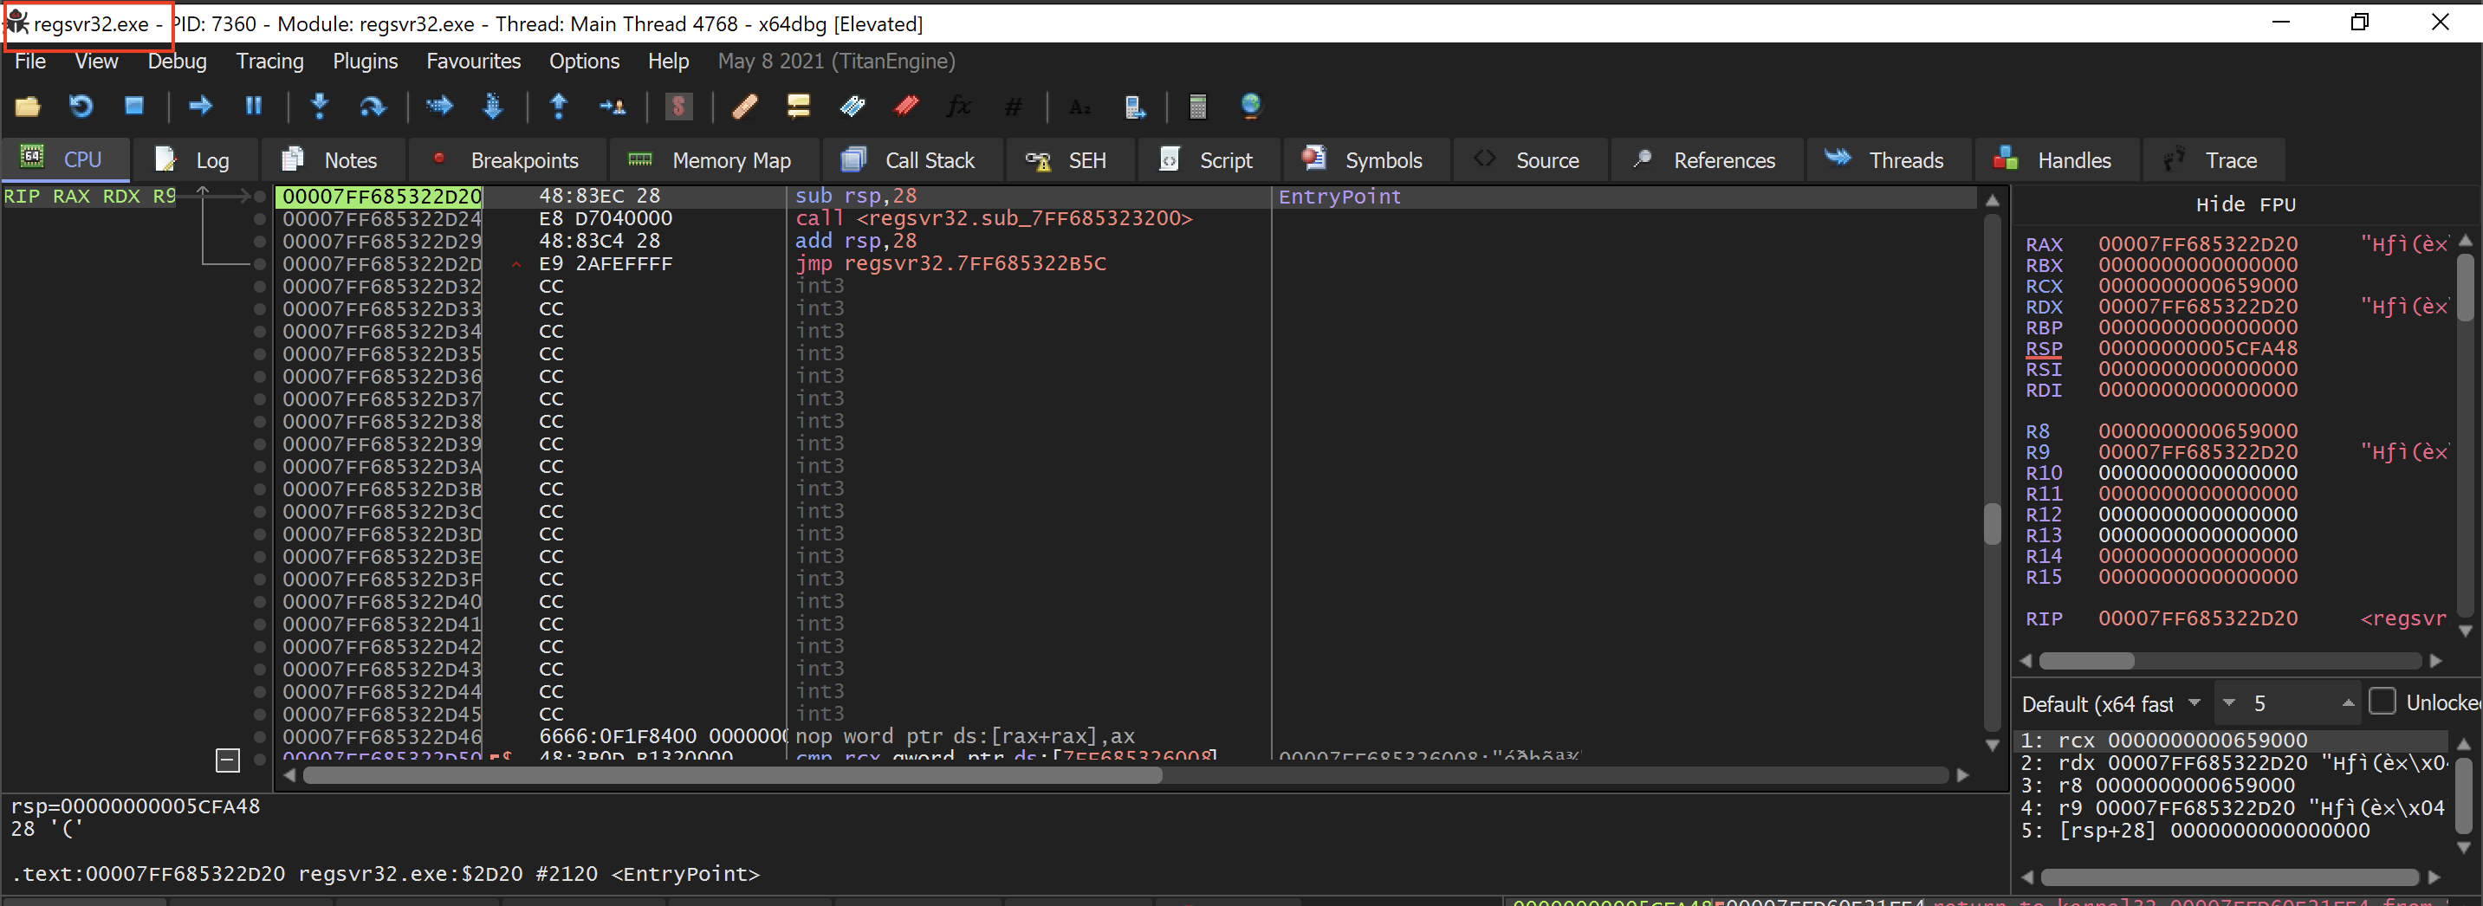Switch to the Breakpoints tab
This screenshot has width=2483, height=906.
507,160
